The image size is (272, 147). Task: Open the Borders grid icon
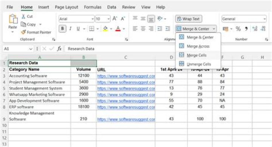[91, 29]
